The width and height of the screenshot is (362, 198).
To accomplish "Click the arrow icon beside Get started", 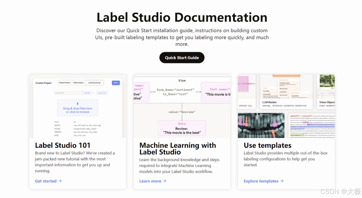I will click(x=60, y=181).
